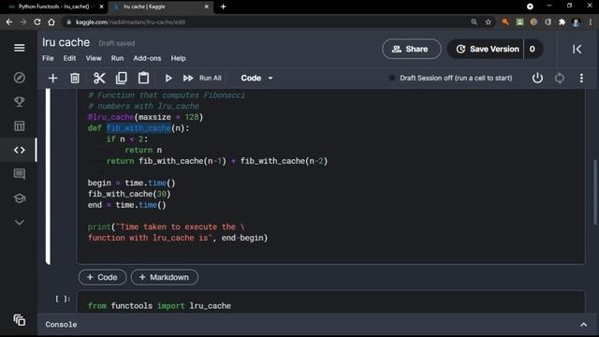
Task: Open the Discussions sidebar icon
Action: point(19,174)
